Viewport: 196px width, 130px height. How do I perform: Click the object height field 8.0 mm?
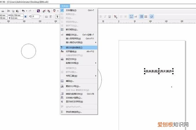click(x=17, y=18)
